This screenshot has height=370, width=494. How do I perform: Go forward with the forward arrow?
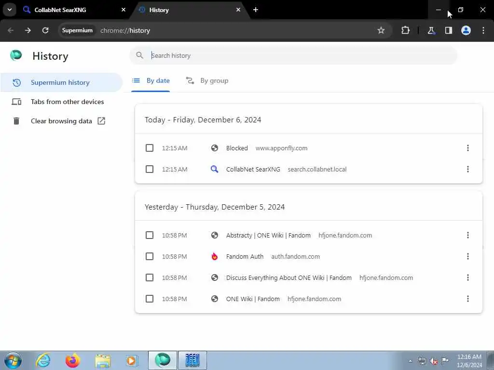point(28,30)
